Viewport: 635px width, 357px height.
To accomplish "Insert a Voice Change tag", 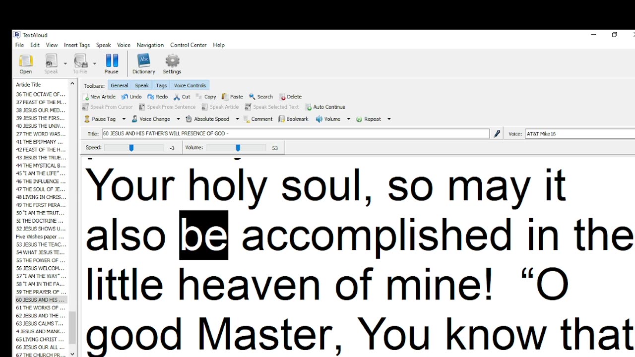I will pos(151,119).
